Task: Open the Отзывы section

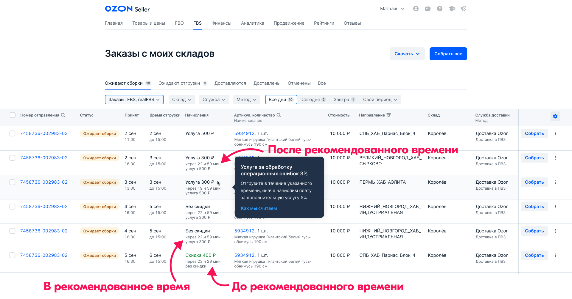Action: tap(352, 23)
